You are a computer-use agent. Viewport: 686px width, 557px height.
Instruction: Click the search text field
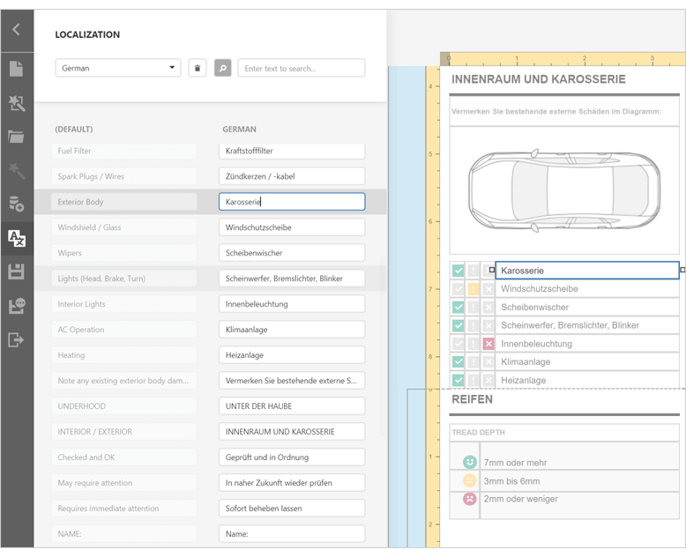coord(301,68)
